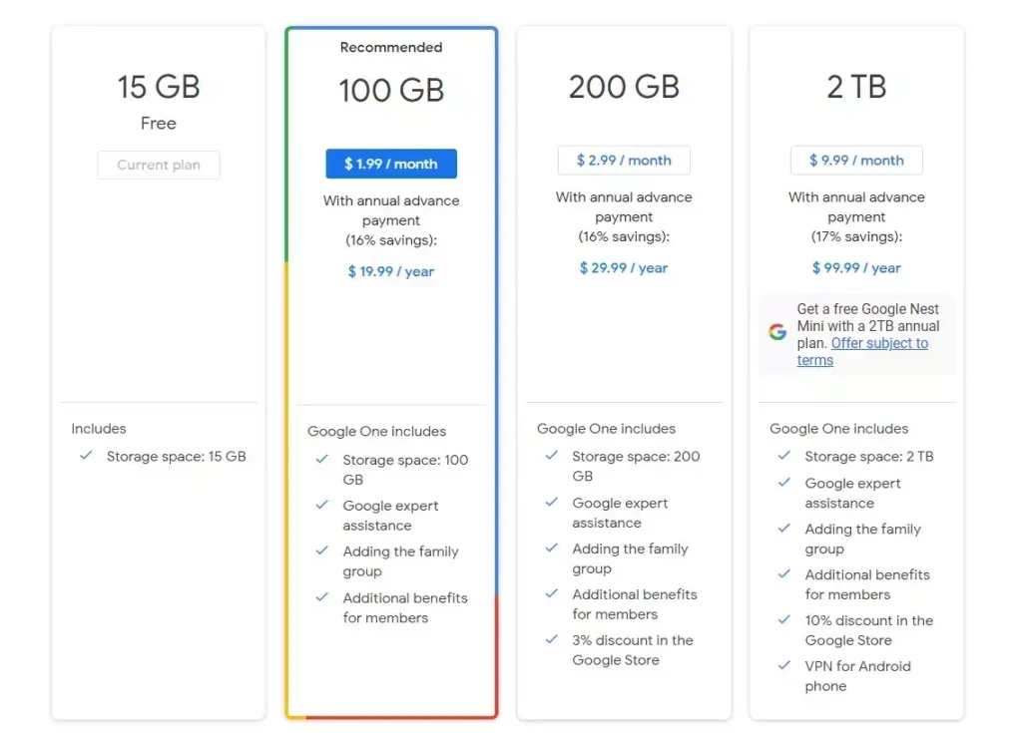The width and height of the screenshot is (1022, 733).
Task: Click the checkmark beside Adding the family group
Action: click(x=321, y=552)
